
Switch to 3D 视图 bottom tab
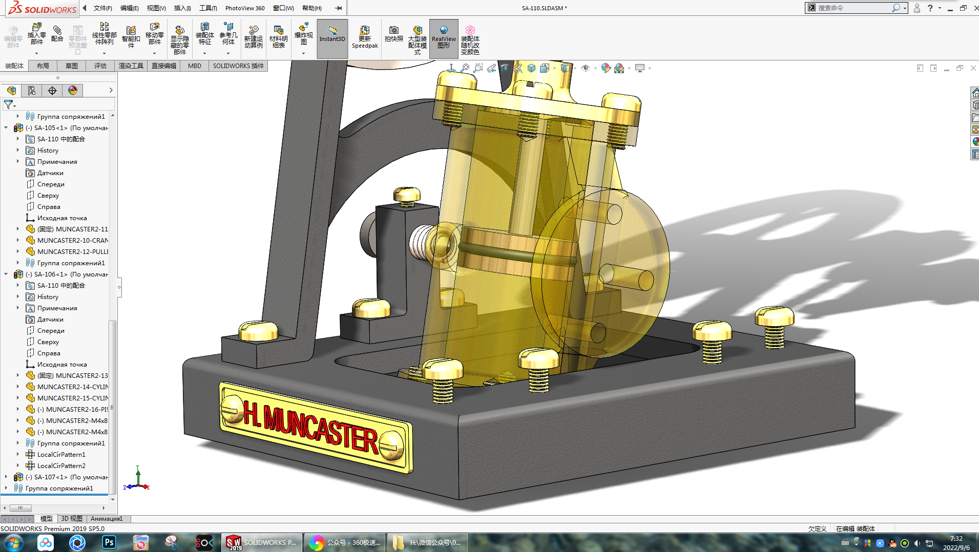[x=72, y=519]
